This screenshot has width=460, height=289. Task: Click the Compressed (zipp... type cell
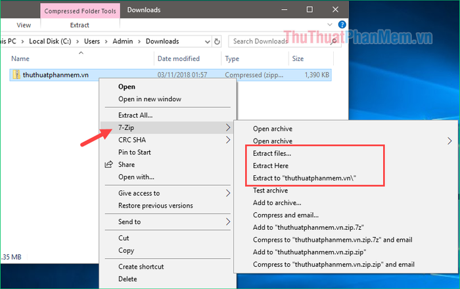pos(254,75)
